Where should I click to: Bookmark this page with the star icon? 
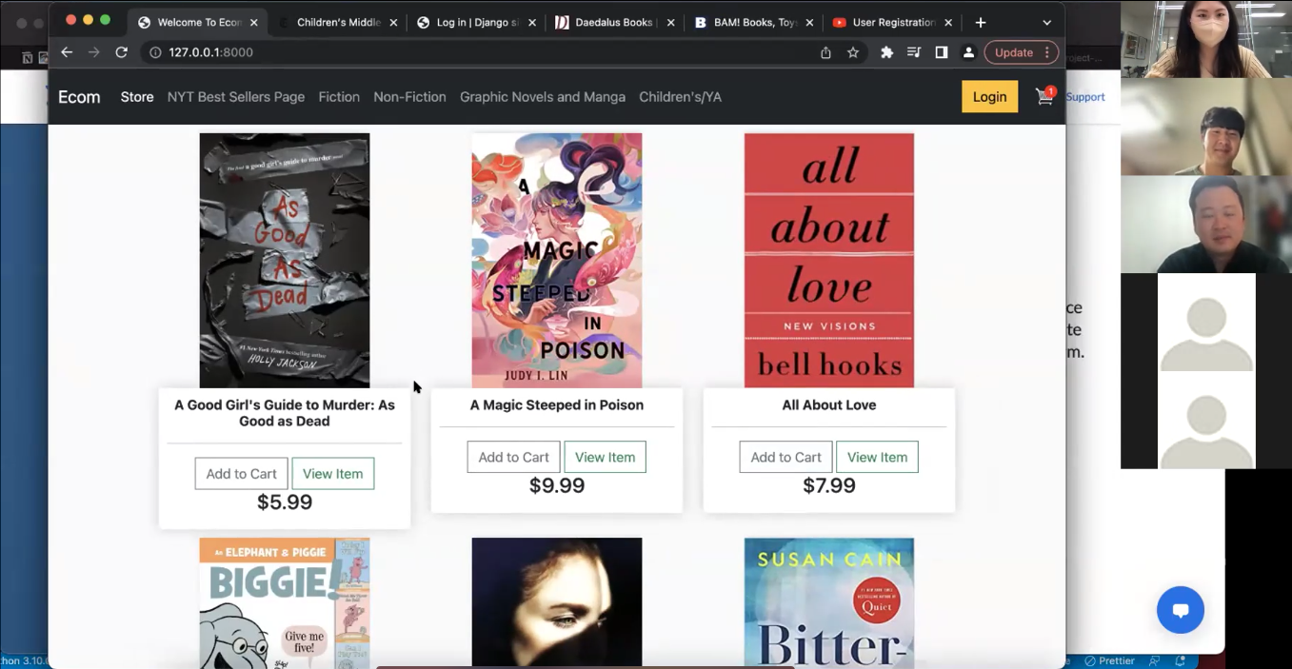853,52
